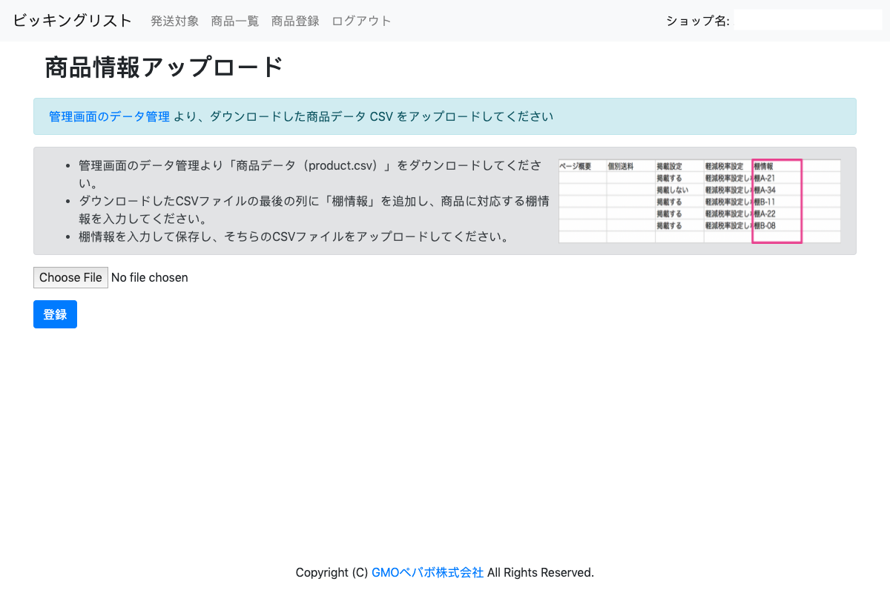This screenshot has height=593, width=890.
Task: Open the 管理画面のデータ管理 link
Action: 109,116
